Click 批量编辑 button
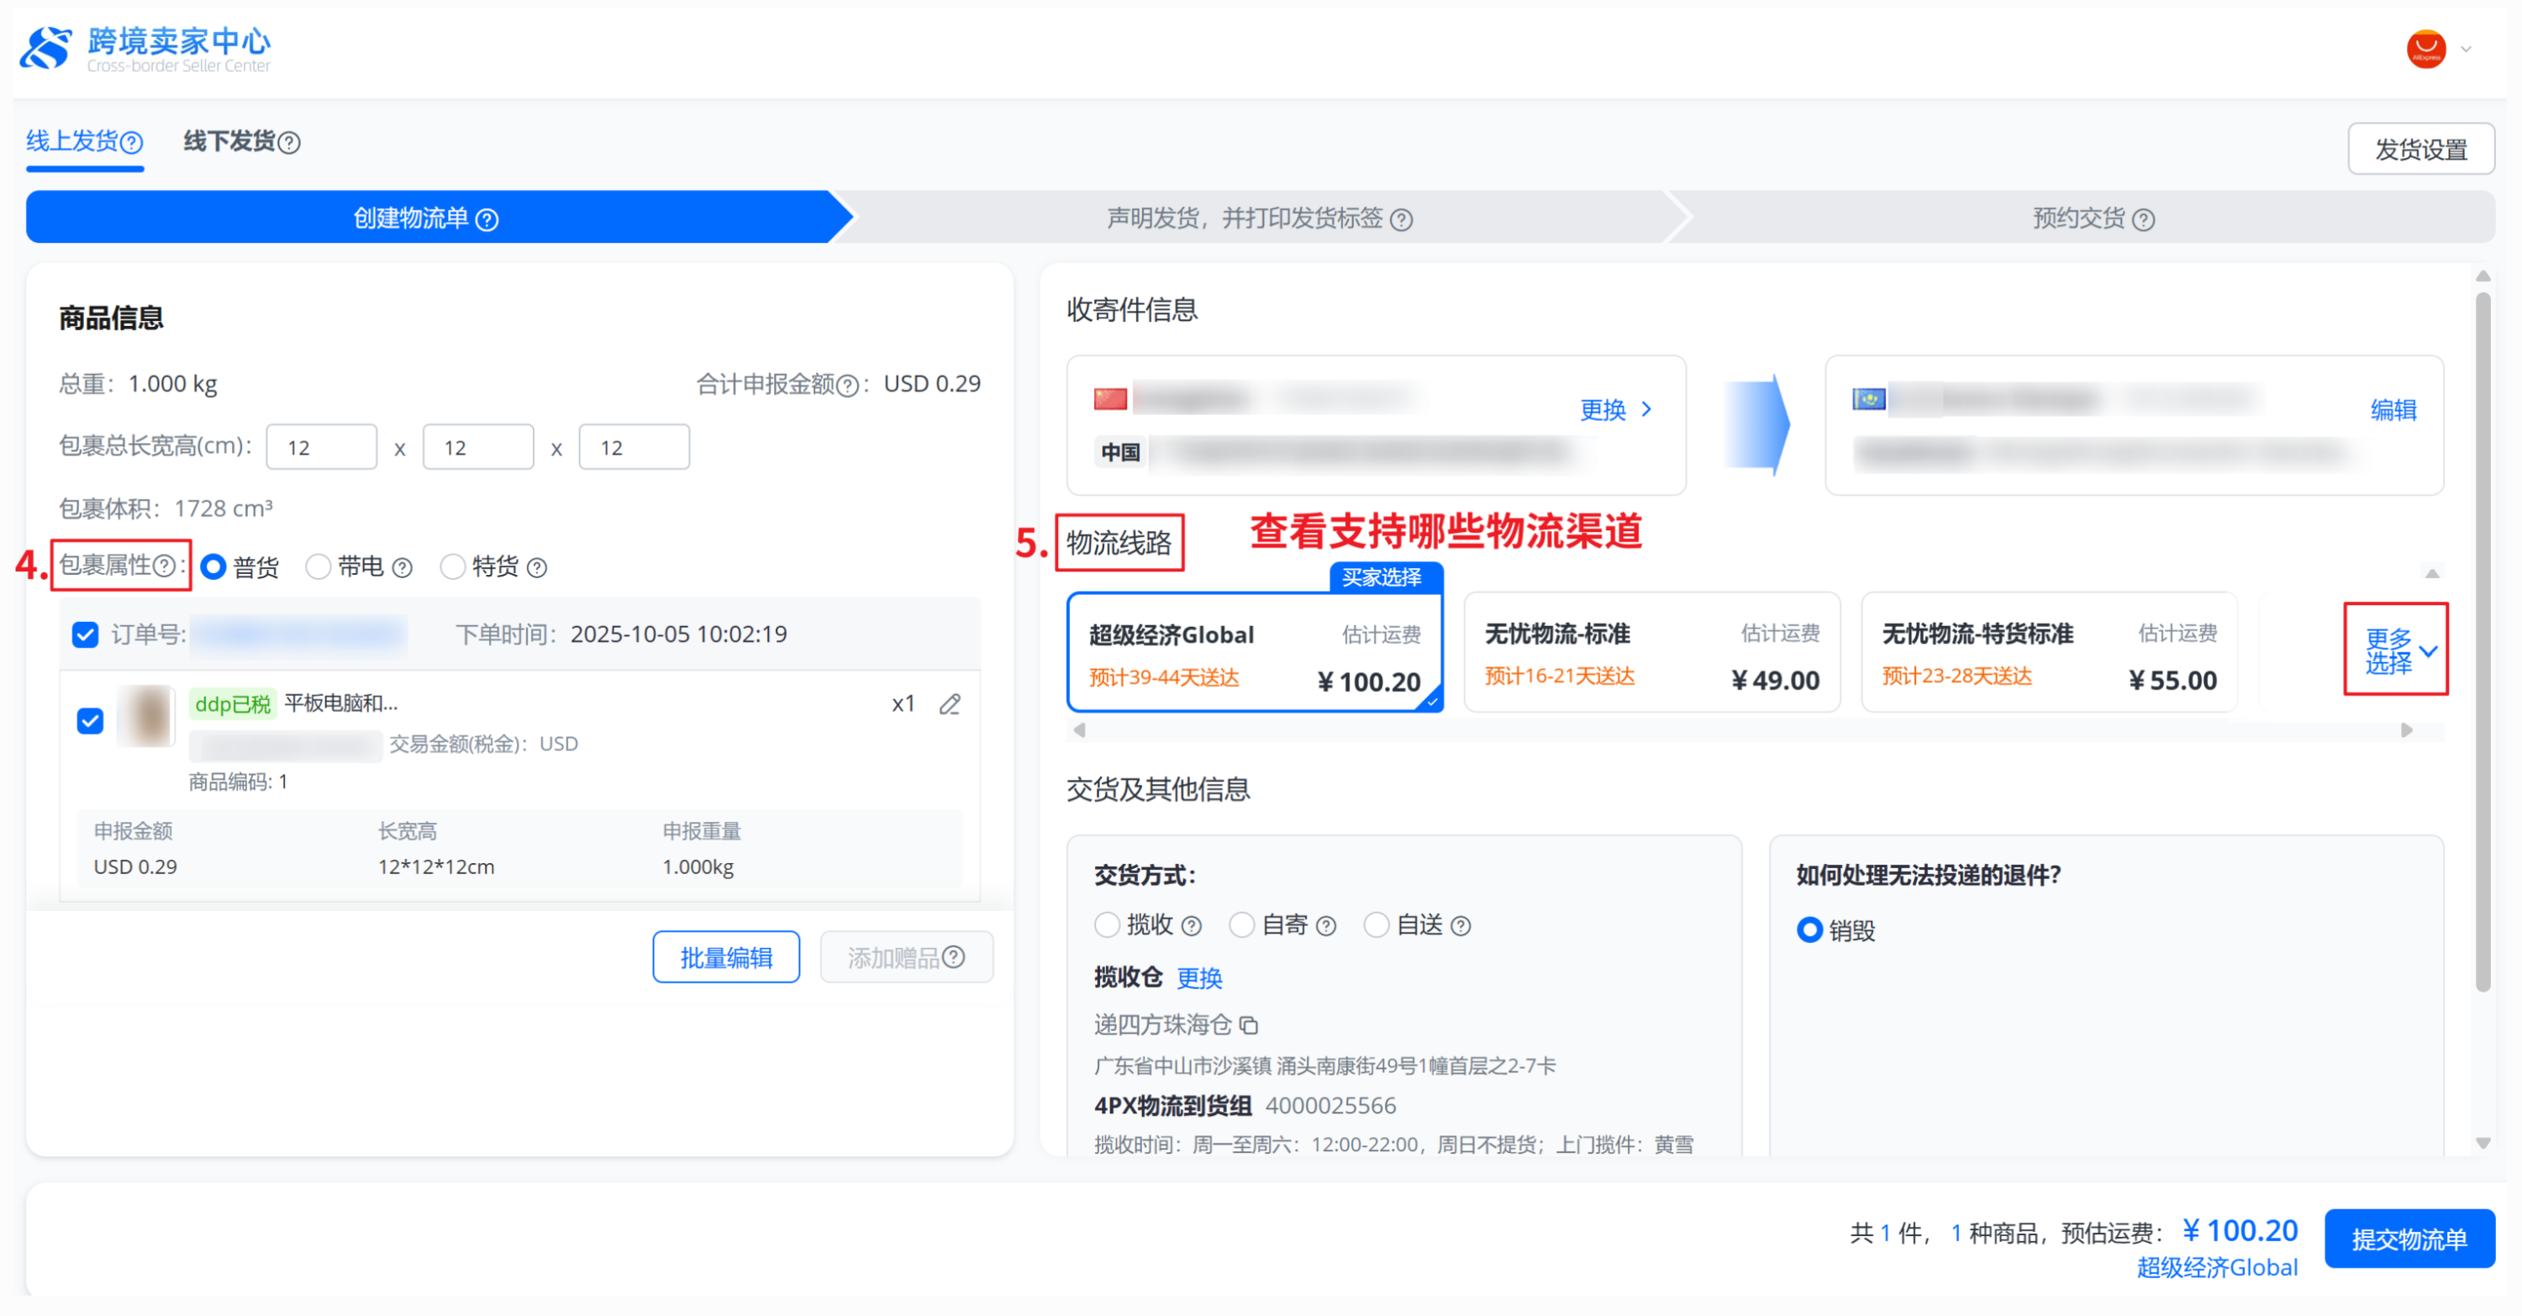 click(x=725, y=956)
